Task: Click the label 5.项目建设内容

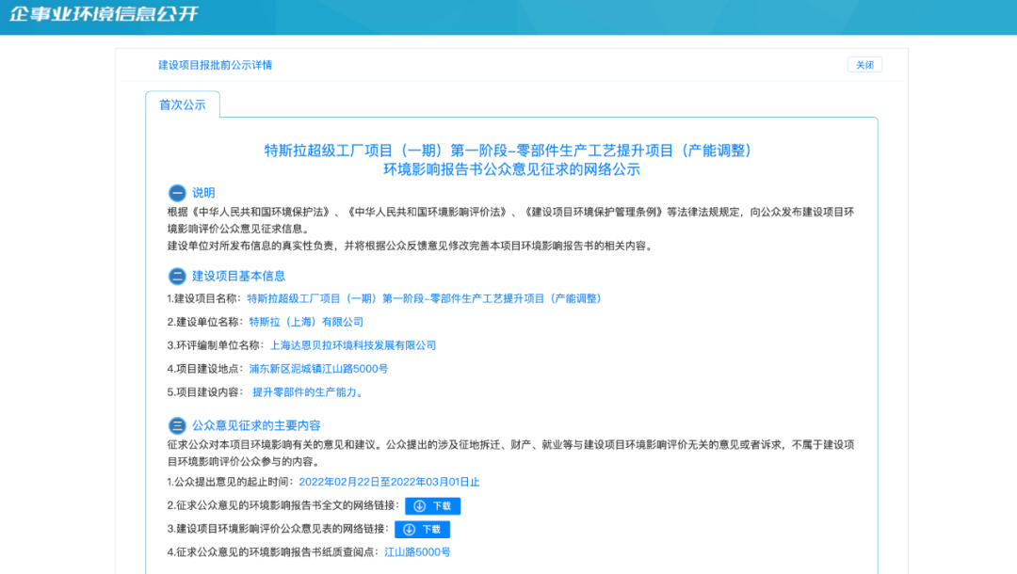Action: [205, 392]
